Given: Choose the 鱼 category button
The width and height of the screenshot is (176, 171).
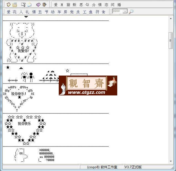Looking at the screenshot, I should [x=91, y=12].
